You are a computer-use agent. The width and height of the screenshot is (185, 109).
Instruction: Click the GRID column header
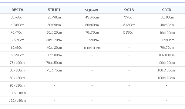click(166, 10)
